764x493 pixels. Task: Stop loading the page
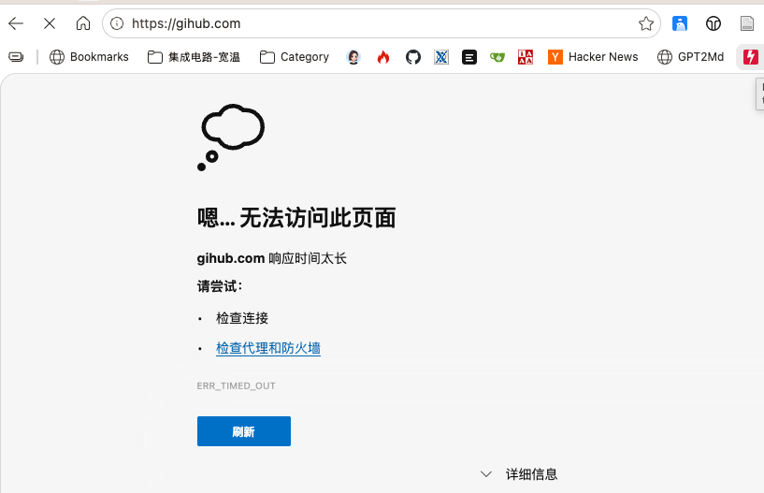pyautogui.click(x=50, y=23)
